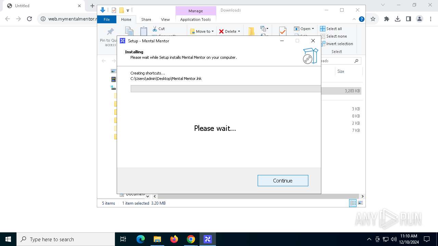The image size is (438, 246).
Task: Switch to the Share ribbon tab
Action: click(146, 19)
